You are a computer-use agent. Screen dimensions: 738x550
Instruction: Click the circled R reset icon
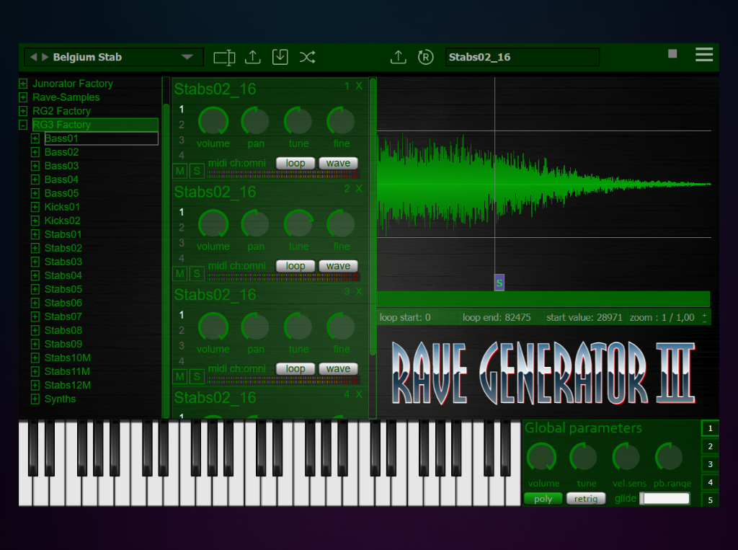tap(425, 58)
